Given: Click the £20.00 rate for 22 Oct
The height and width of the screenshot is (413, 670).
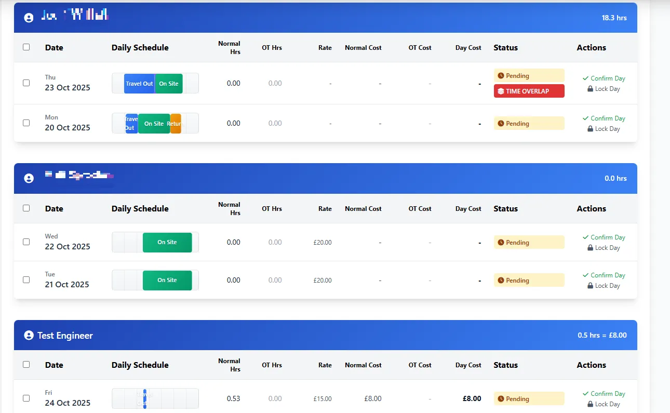Looking at the screenshot, I should click(322, 243).
